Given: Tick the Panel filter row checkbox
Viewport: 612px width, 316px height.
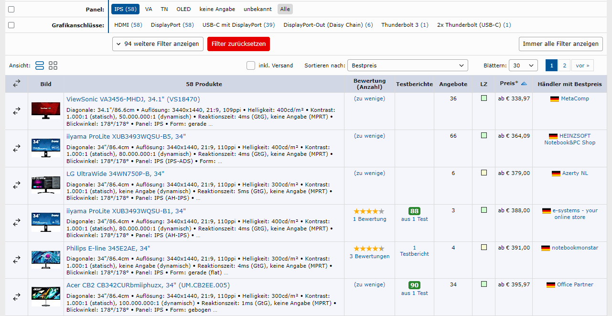Looking at the screenshot, I should (11, 9).
